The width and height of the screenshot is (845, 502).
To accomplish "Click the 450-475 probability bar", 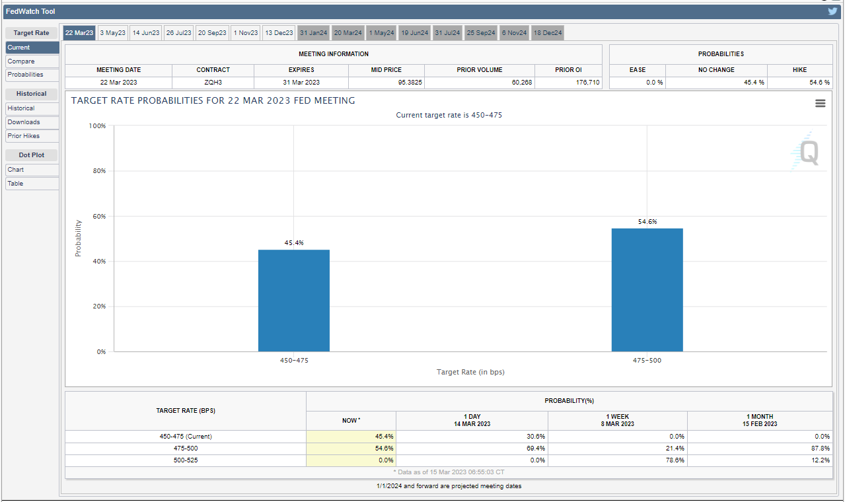I will point(294,301).
